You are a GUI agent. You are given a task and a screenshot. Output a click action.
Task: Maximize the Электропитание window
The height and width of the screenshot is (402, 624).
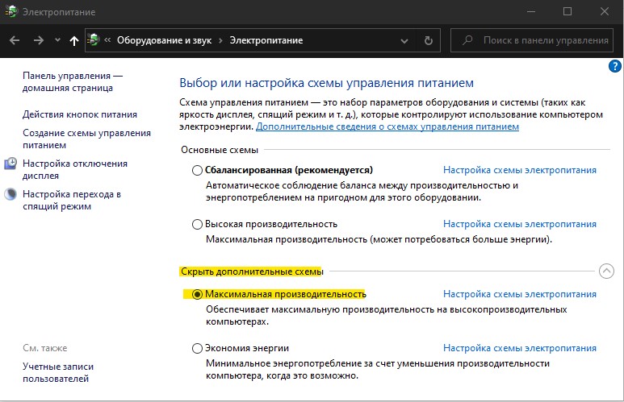tap(567, 12)
